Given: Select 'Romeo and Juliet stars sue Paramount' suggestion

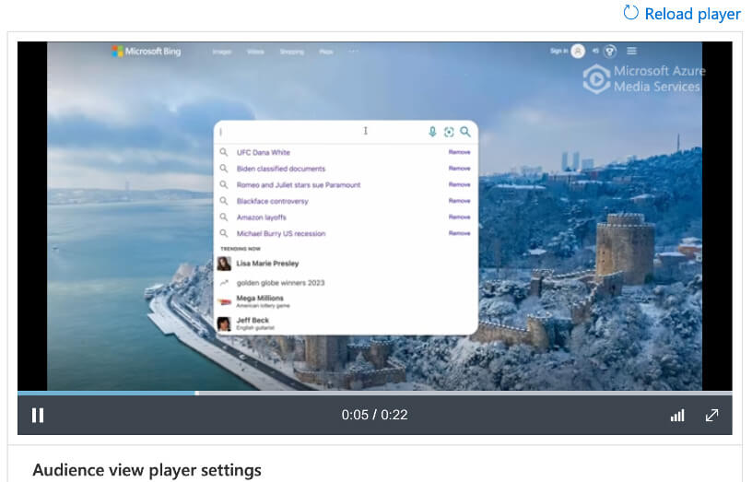Looking at the screenshot, I should point(299,184).
